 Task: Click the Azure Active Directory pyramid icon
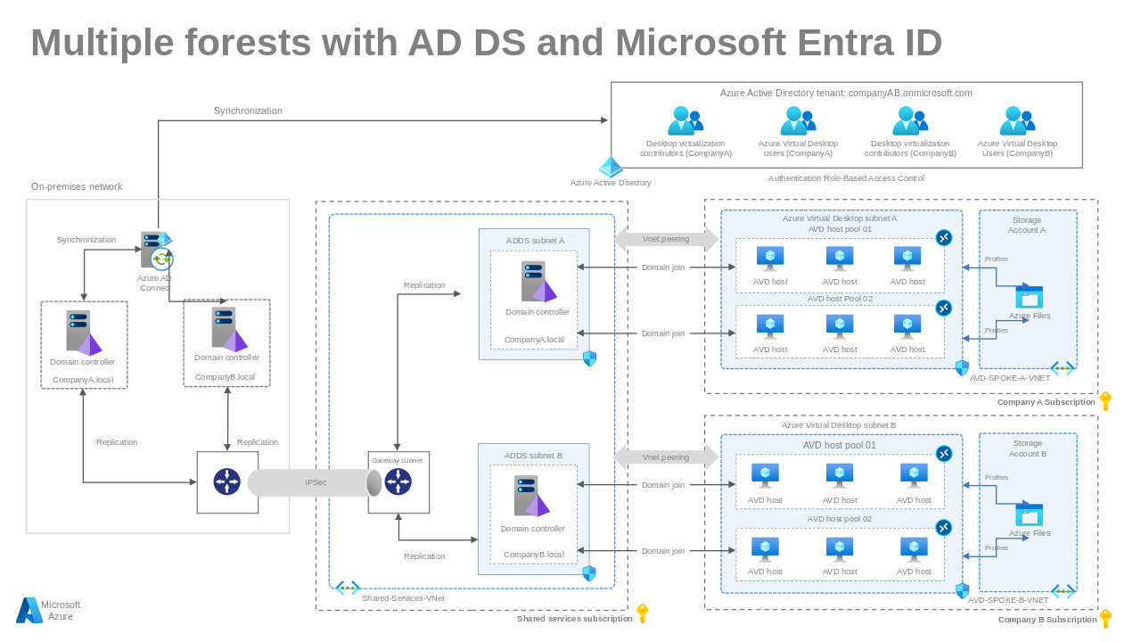point(611,167)
